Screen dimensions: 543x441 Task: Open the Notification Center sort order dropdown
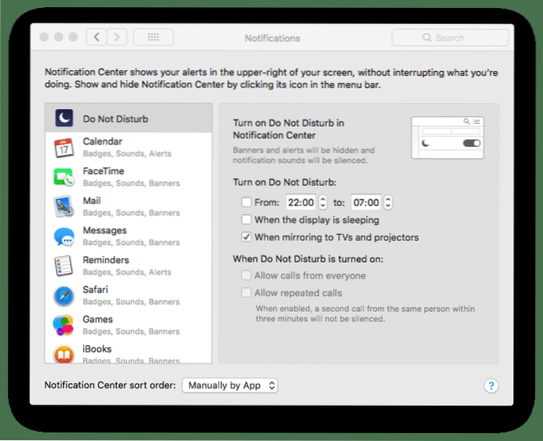(229, 385)
